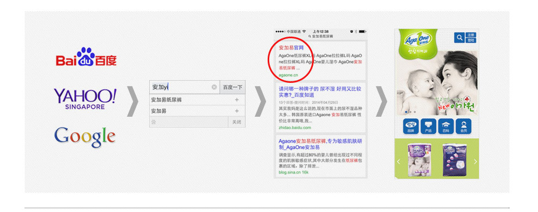Open the 请问哪一种牌子的 尿不湿 result
The image size is (538, 212).
319,91
